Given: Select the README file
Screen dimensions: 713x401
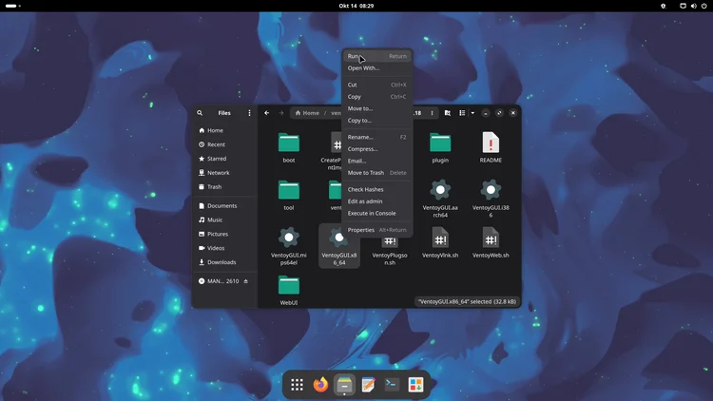Looking at the screenshot, I should (x=491, y=147).
